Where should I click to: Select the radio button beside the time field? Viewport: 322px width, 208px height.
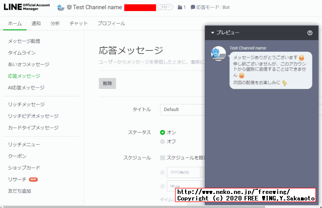tap(163, 186)
